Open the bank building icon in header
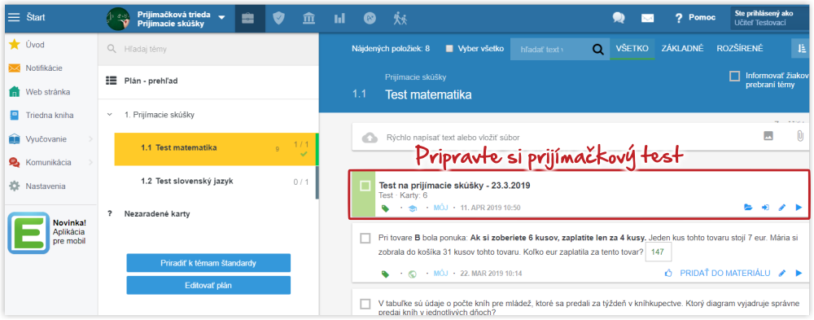The image size is (814, 320). point(309,18)
